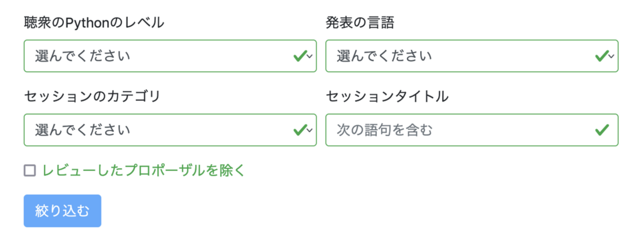Image resolution: width=644 pixels, height=241 pixels.
Task: Click chevron arrow of 聴衆のPythonのレベル select
Action: pos(310,56)
